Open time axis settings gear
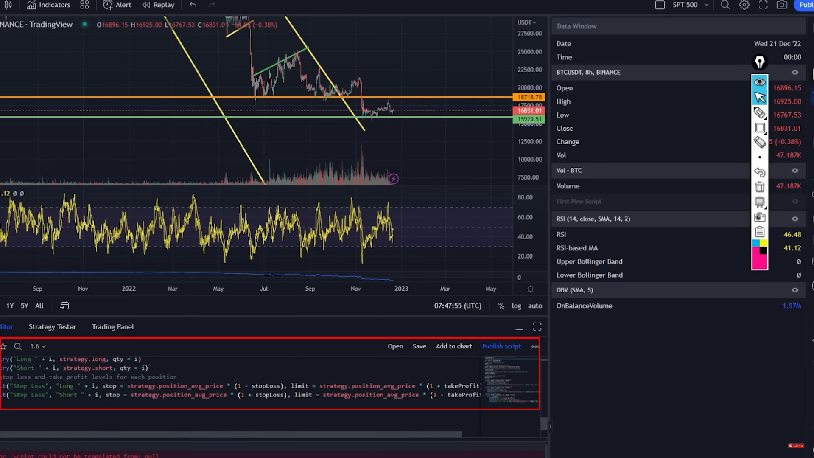The height and width of the screenshot is (458, 814). pos(530,289)
